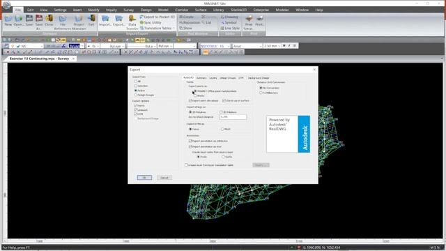This screenshot has width=446, height=251.
Task: Open the Symbol editor ribbon item
Action: click(x=229, y=22)
